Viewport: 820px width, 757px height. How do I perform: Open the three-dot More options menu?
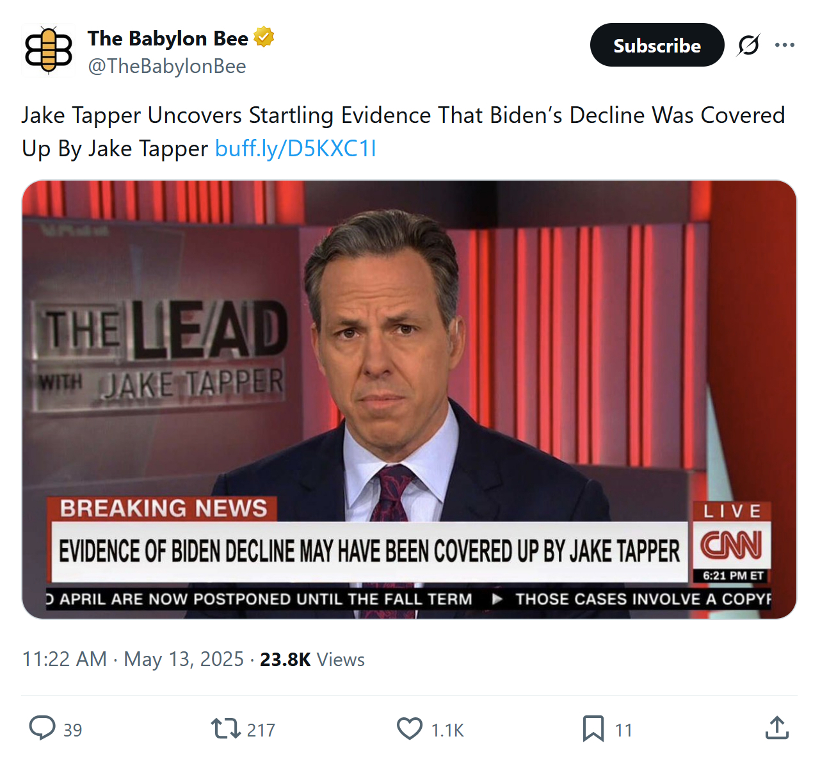784,45
